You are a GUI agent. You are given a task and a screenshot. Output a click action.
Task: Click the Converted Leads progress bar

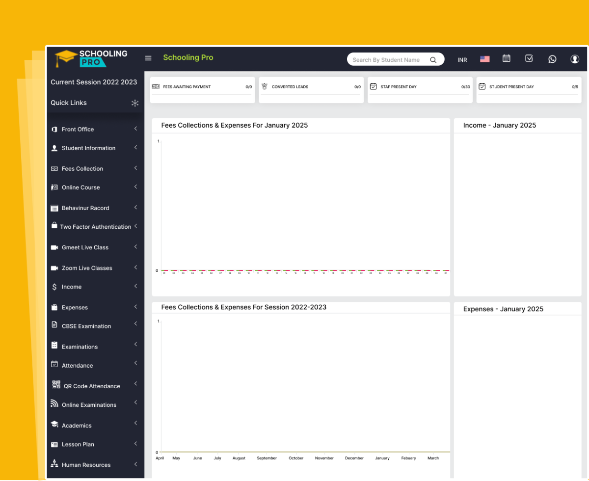coord(311,94)
